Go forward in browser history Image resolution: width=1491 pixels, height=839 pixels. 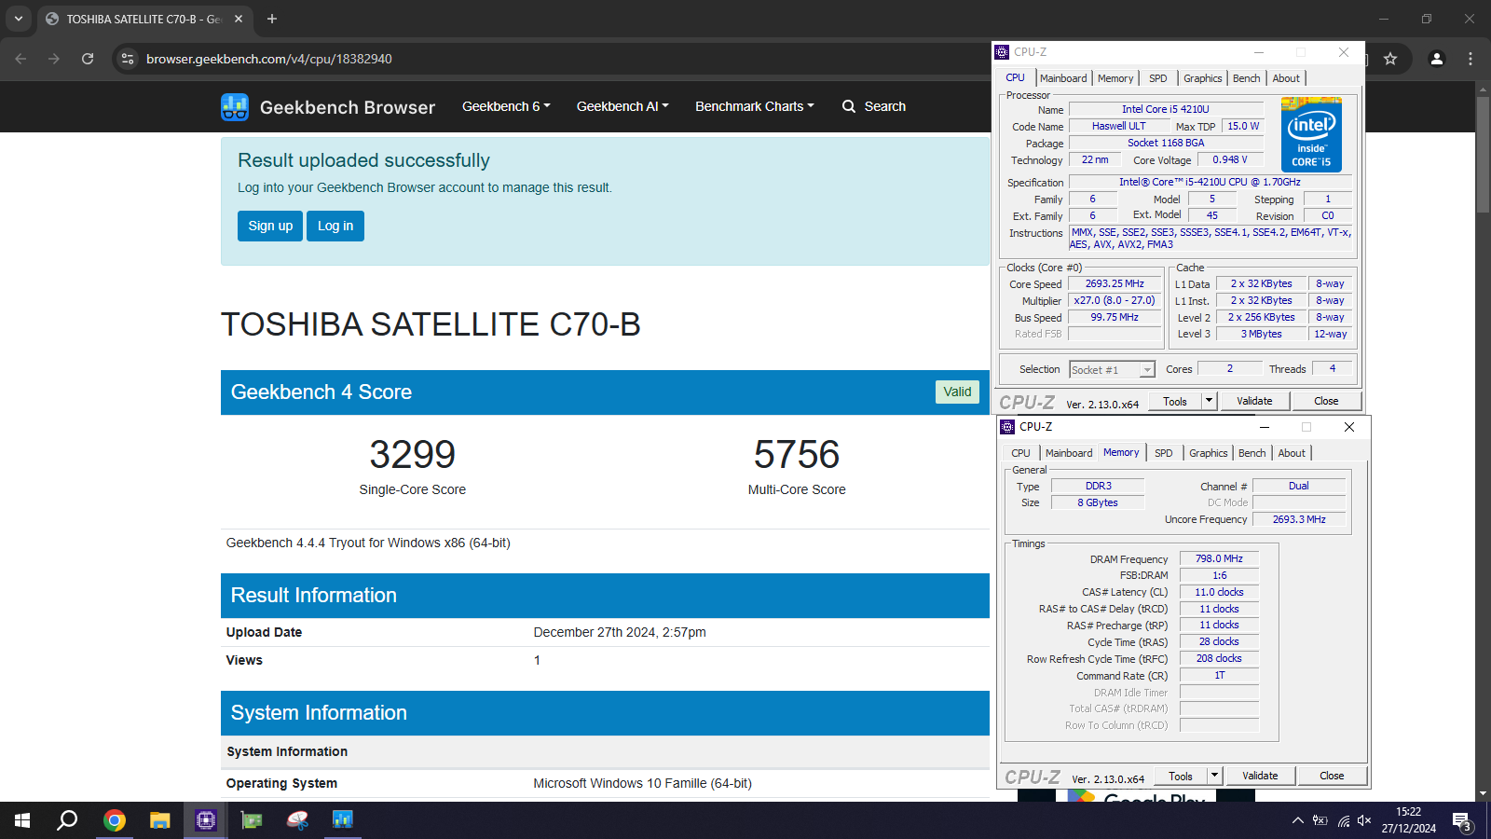(54, 59)
